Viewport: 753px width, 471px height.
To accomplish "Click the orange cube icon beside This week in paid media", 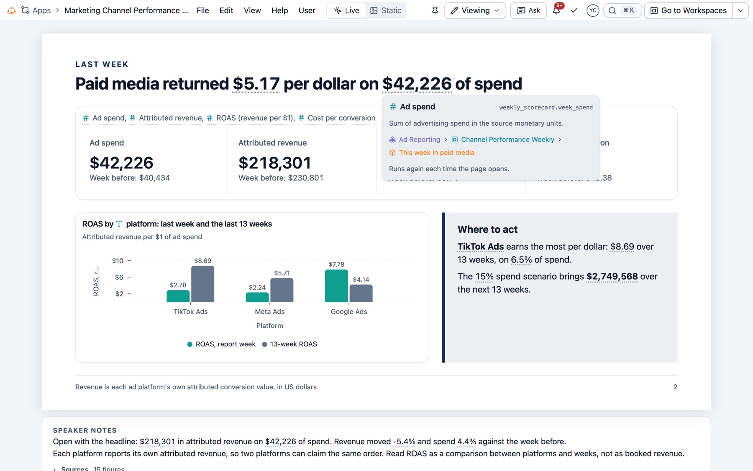I will point(392,152).
